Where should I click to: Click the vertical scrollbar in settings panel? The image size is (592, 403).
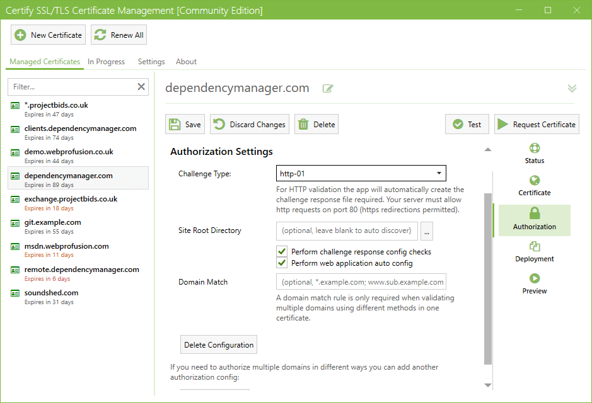pyautogui.click(x=487, y=277)
